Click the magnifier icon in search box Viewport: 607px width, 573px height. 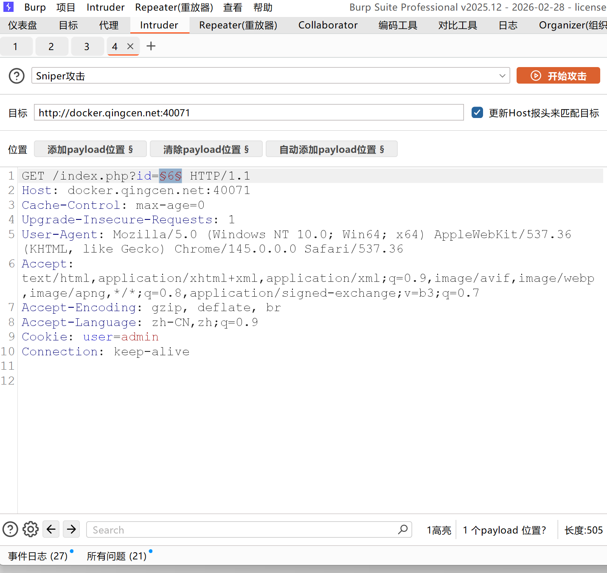tap(403, 529)
